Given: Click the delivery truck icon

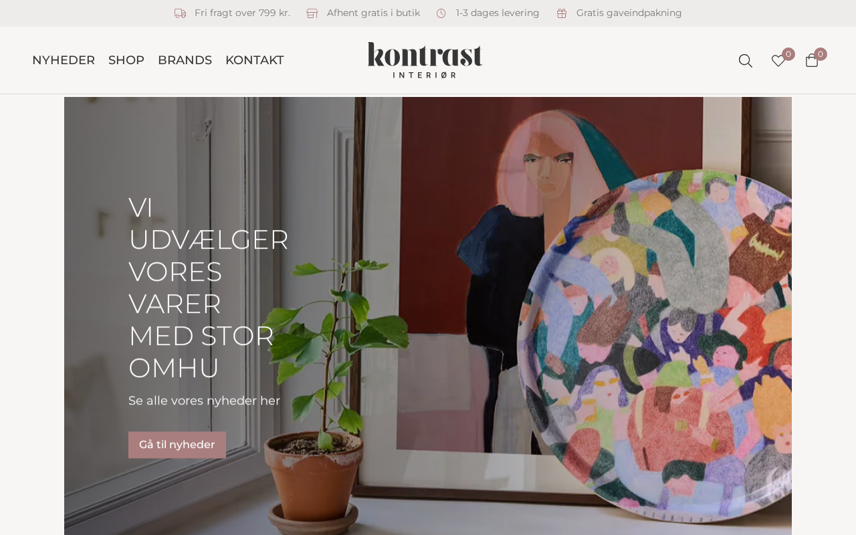Looking at the screenshot, I should tap(180, 13).
